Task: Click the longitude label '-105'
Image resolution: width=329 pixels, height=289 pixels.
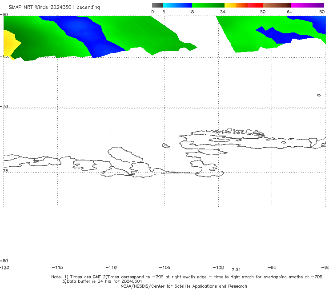Action: [164, 267]
